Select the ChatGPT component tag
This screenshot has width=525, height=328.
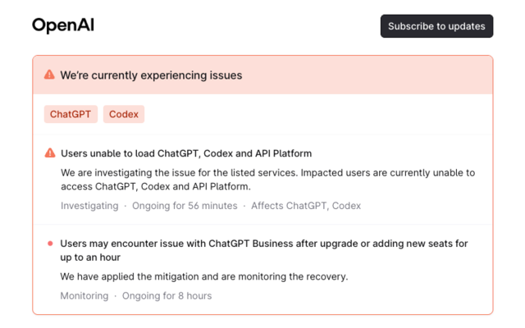point(71,114)
